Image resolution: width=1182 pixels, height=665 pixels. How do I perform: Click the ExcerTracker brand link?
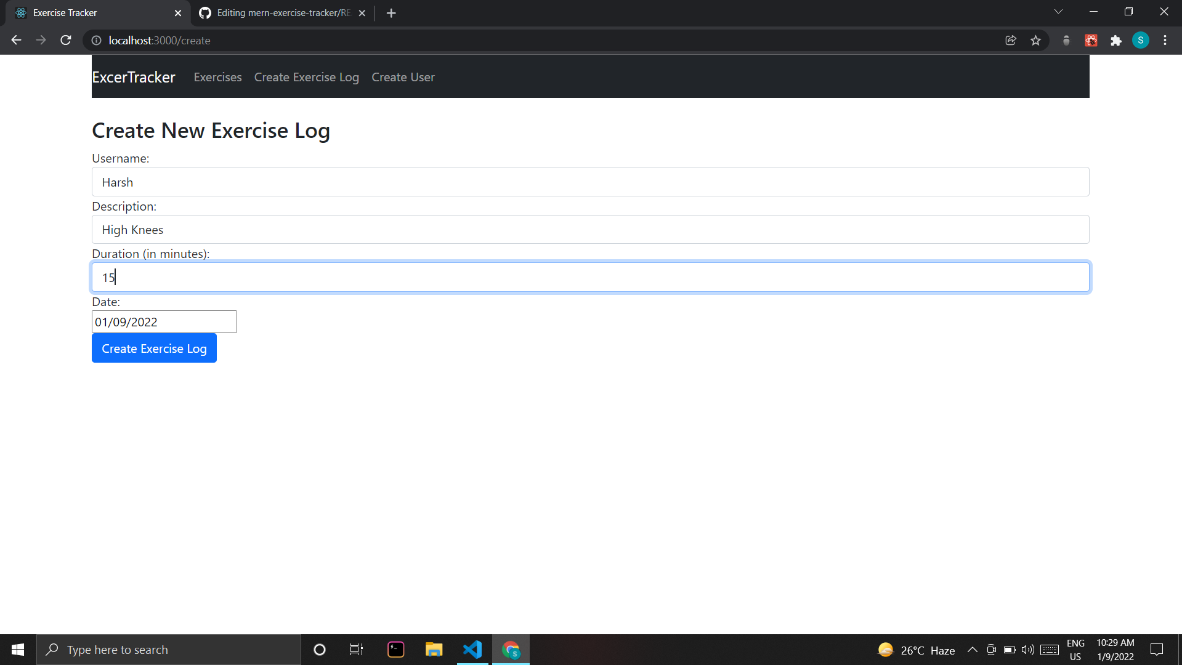click(134, 77)
